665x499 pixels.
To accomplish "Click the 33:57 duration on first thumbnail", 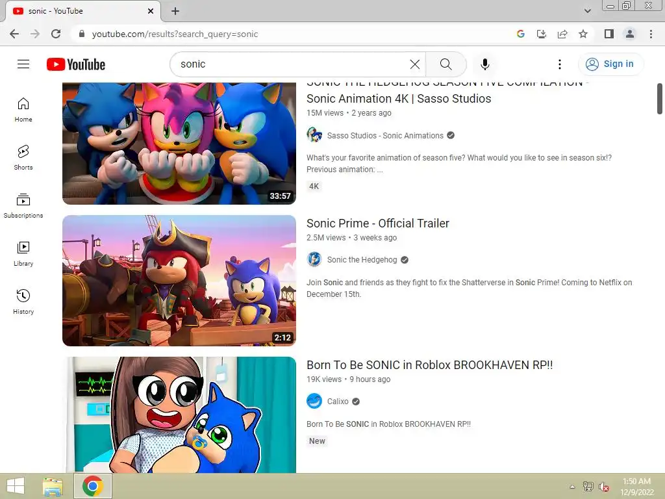I will (x=280, y=196).
